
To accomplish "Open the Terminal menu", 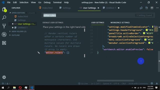I will [x=57, y=2].
